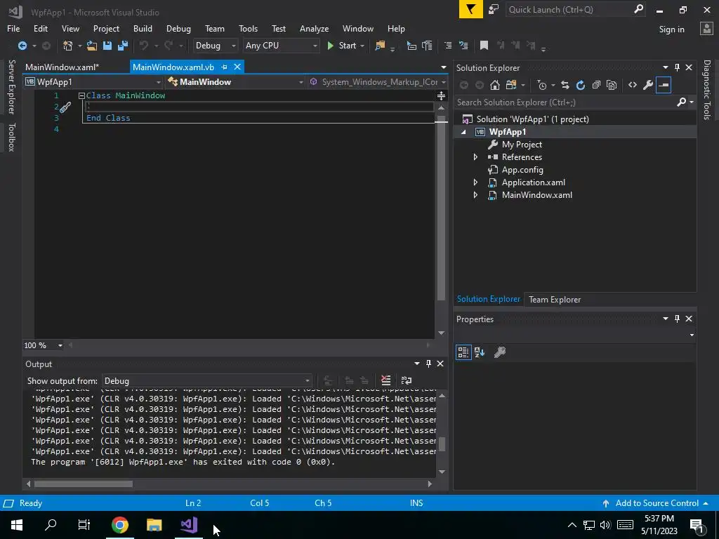The image size is (719, 539).
Task: Open the 100 % zoom dropdown
Action: click(60, 345)
